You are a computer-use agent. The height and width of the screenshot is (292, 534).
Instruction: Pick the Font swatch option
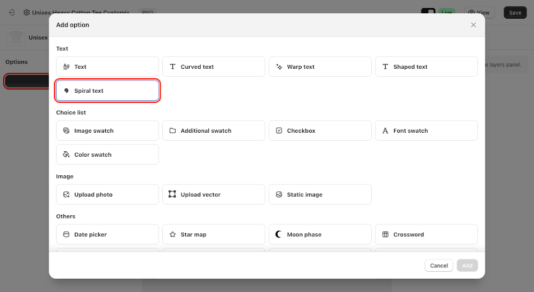426,131
